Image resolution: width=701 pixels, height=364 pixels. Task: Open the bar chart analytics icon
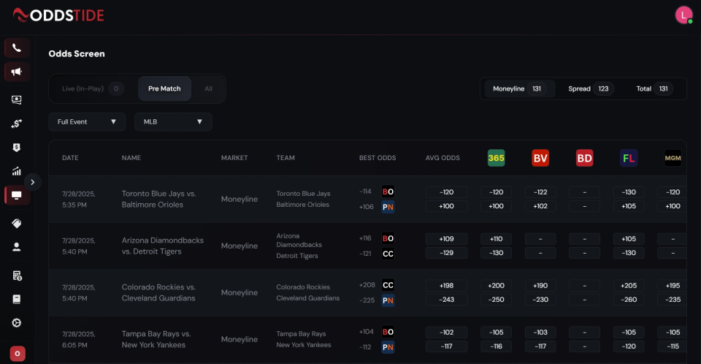tap(17, 171)
